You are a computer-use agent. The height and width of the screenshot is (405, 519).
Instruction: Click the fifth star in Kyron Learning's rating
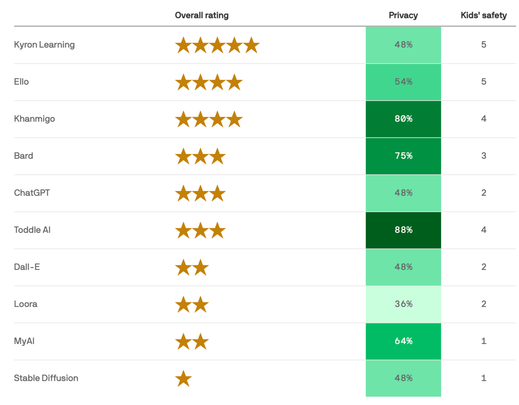click(251, 45)
